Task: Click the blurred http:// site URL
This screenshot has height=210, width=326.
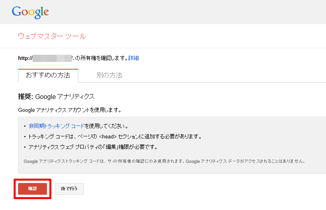Action: click(45, 58)
